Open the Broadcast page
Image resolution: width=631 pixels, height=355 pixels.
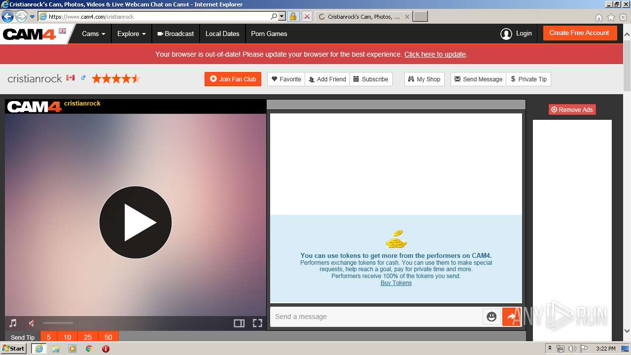click(x=175, y=34)
